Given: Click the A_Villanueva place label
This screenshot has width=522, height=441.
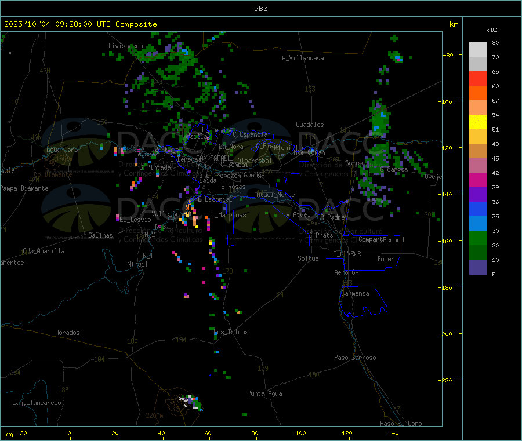Looking at the screenshot, I should [303, 58].
